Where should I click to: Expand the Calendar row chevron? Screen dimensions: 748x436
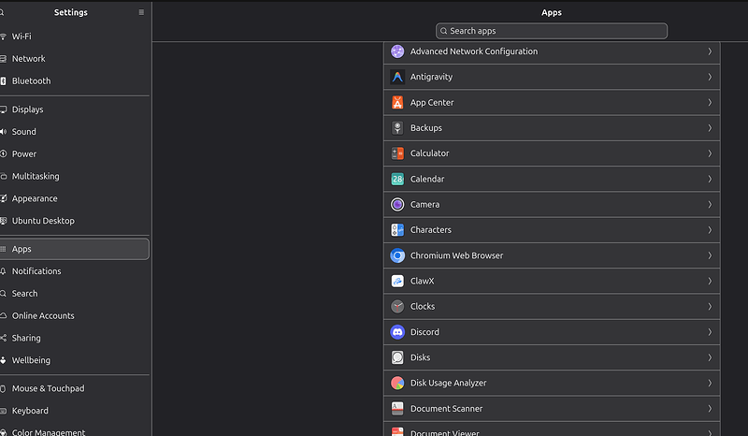point(710,179)
